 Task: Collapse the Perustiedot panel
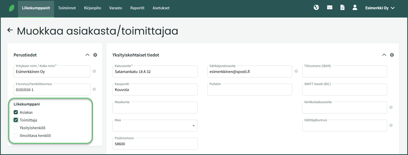click(x=88, y=55)
